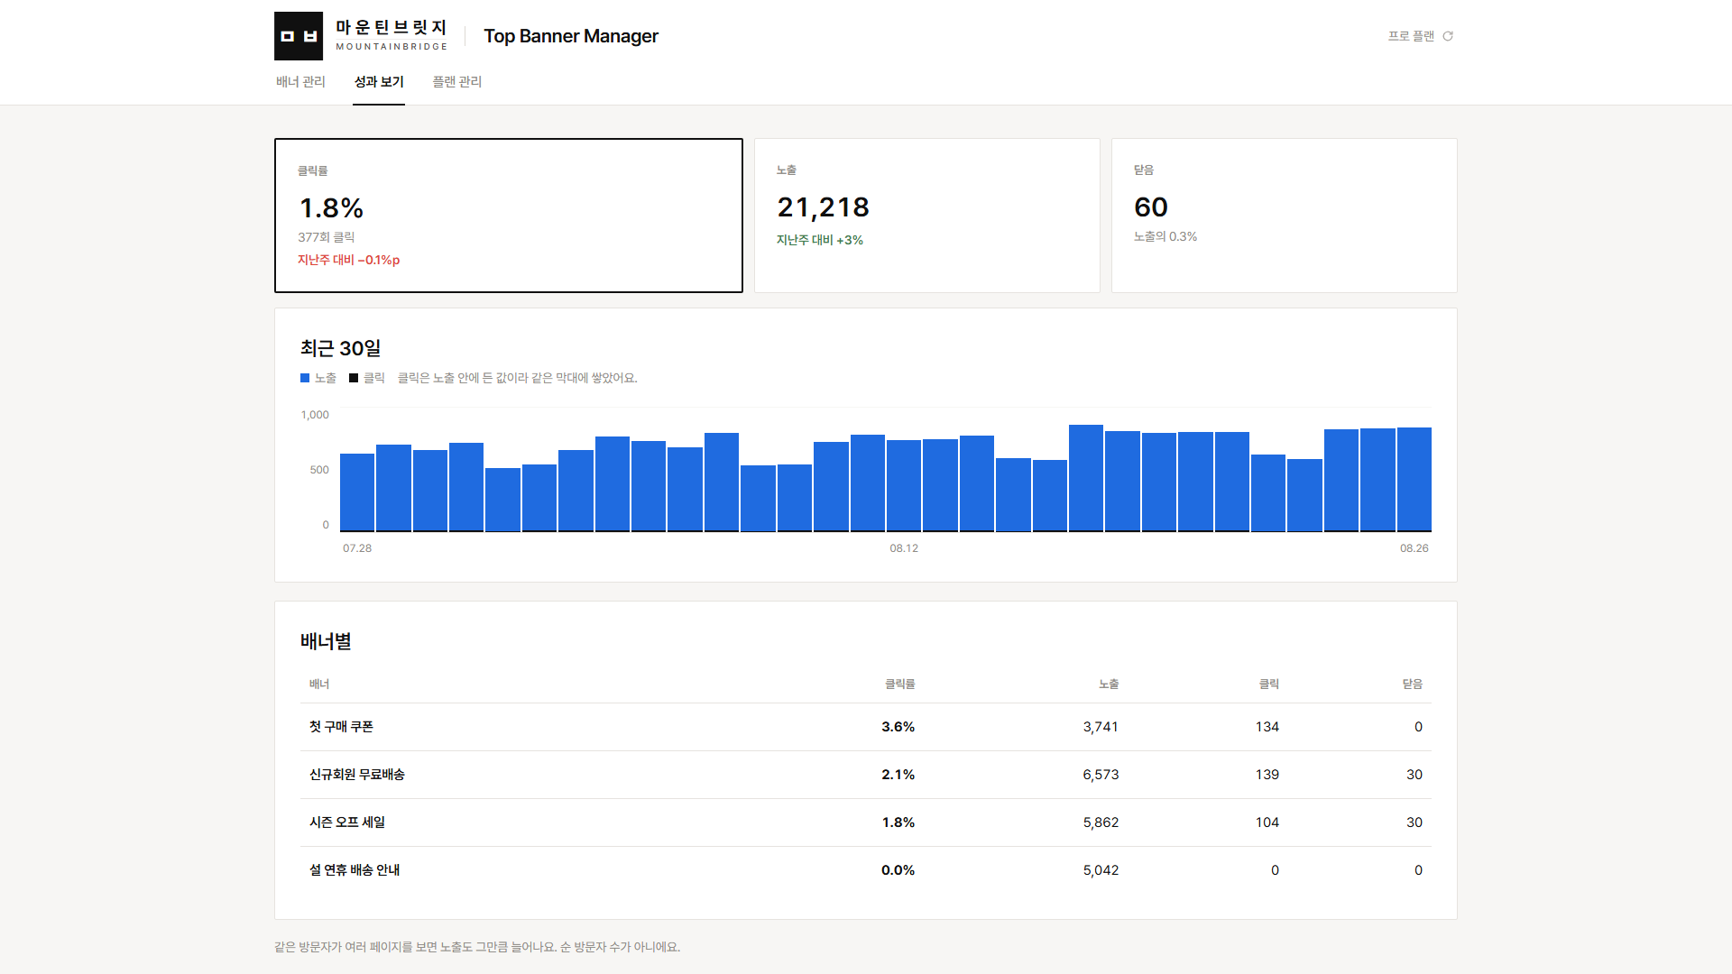The height and width of the screenshot is (974, 1732).
Task: Switch to the 성과 보기 tab
Action: 379,82
